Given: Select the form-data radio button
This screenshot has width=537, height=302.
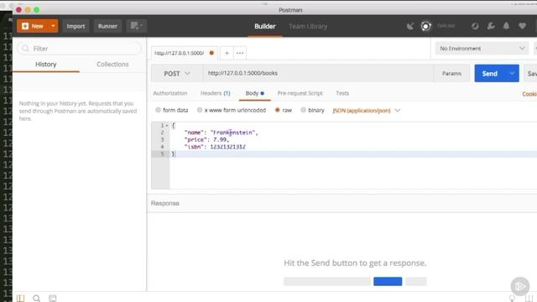Looking at the screenshot, I should (x=158, y=110).
